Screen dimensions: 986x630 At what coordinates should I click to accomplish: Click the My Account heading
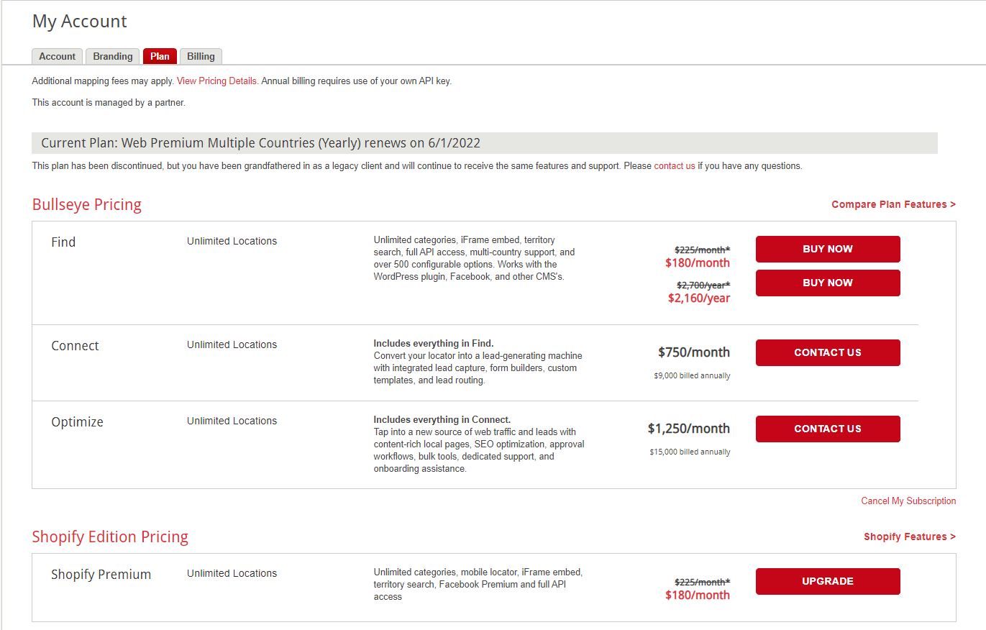80,22
